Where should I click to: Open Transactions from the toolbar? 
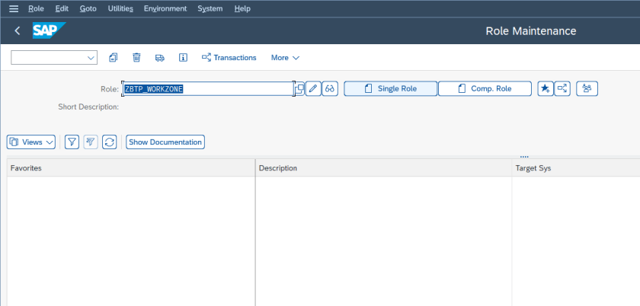coord(229,58)
